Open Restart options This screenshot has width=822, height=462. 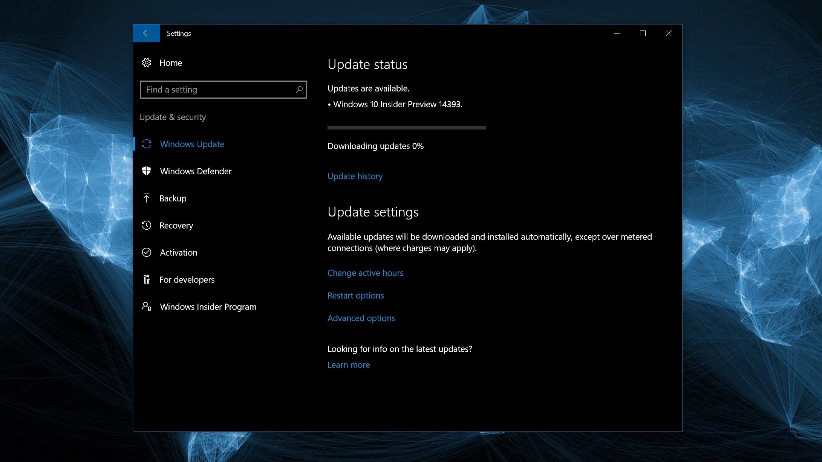355,296
